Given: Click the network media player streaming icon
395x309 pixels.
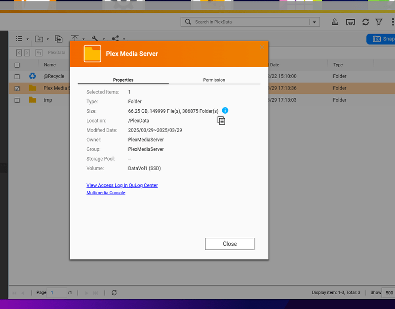Looking at the screenshot, I should [x=351, y=22].
